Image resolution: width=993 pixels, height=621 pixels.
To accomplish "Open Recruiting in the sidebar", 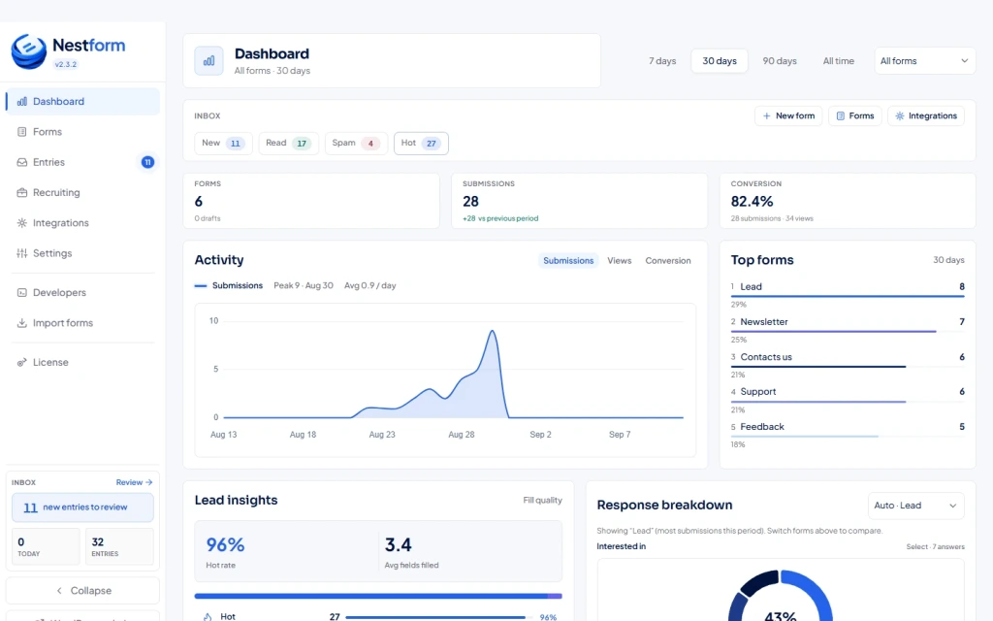I will [x=83, y=193].
